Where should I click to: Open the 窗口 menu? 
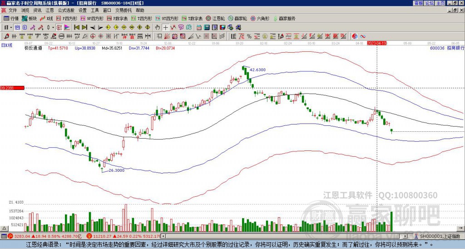tap(107, 10)
